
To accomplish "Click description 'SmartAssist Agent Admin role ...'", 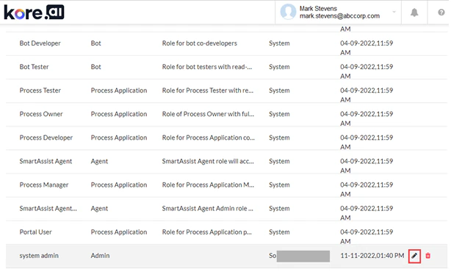I will coord(207,209).
